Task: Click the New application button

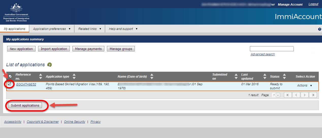Action: [x=21, y=49]
